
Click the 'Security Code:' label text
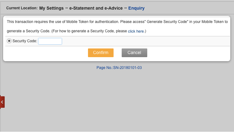25,41
